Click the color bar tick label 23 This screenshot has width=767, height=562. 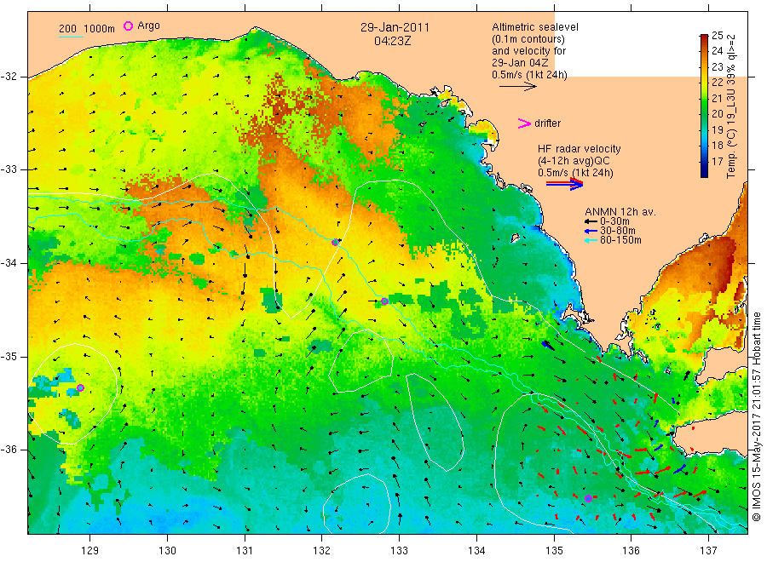(717, 67)
